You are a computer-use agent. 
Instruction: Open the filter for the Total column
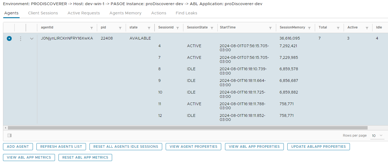point(338,27)
